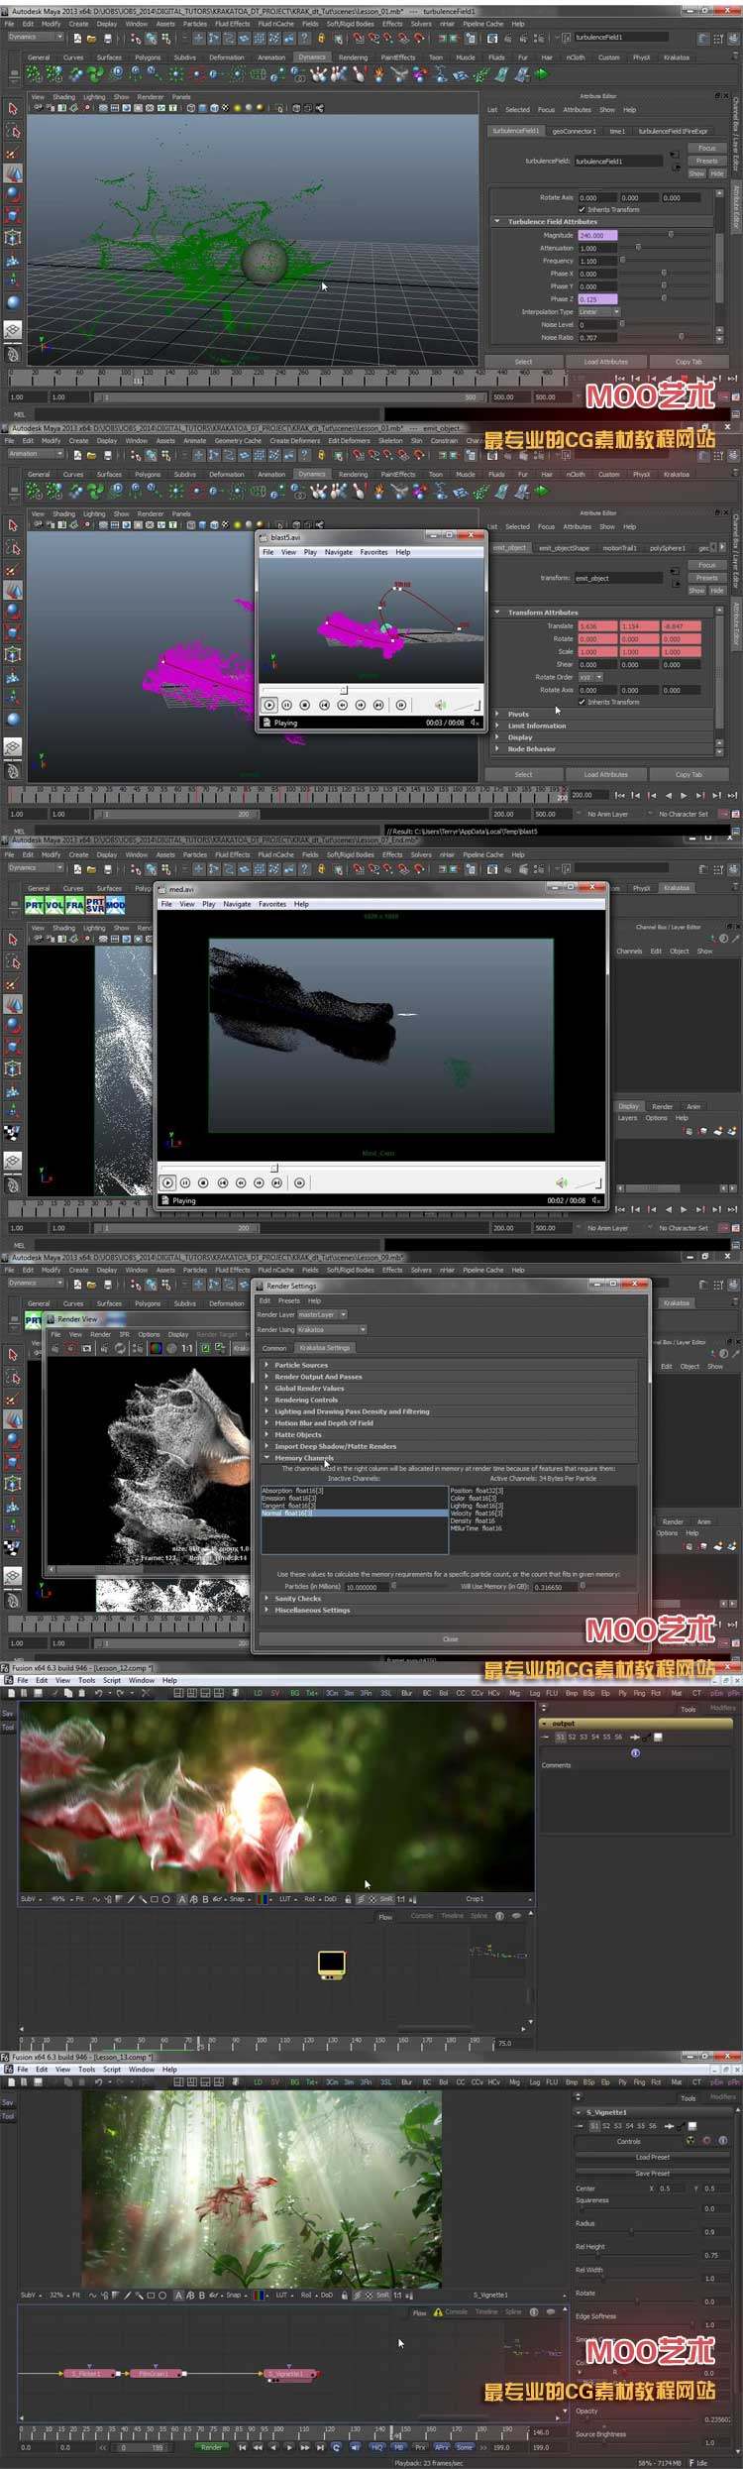This screenshot has height=2469, width=743.
Task: Click the green Render button in Lesson_13
Action: click(212, 2447)
